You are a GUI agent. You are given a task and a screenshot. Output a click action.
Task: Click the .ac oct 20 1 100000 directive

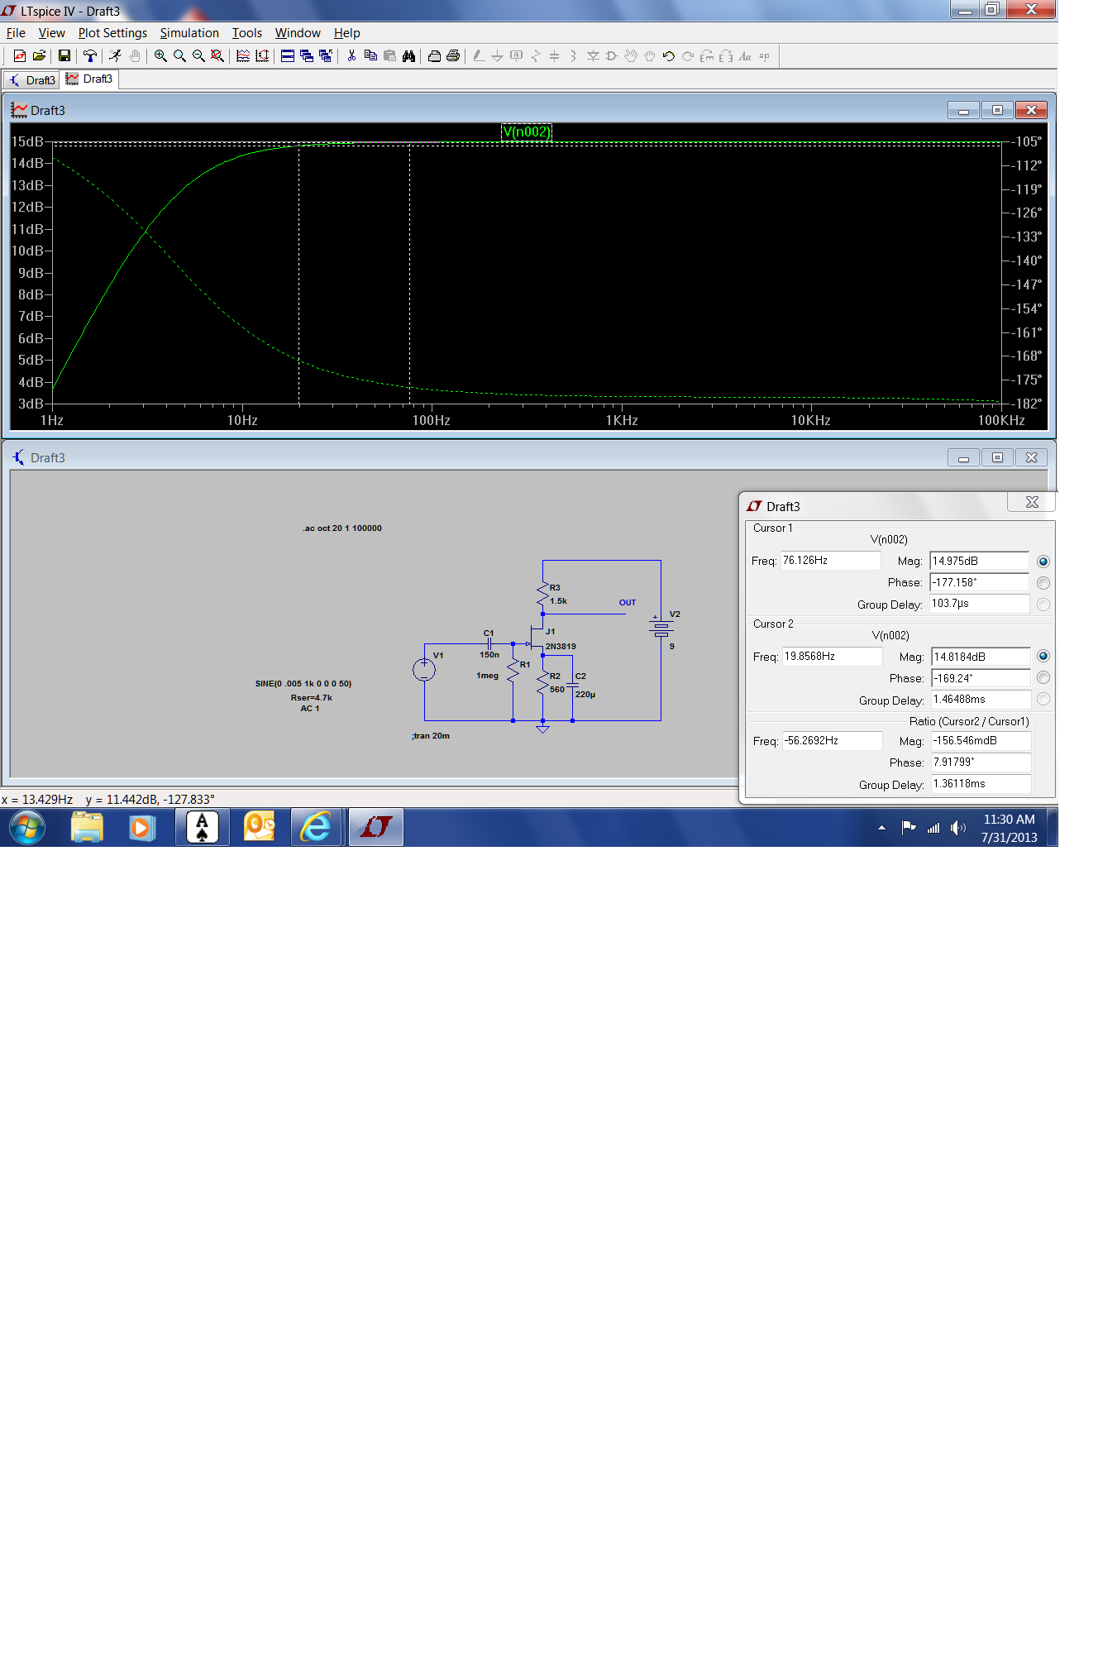point(342,528)
